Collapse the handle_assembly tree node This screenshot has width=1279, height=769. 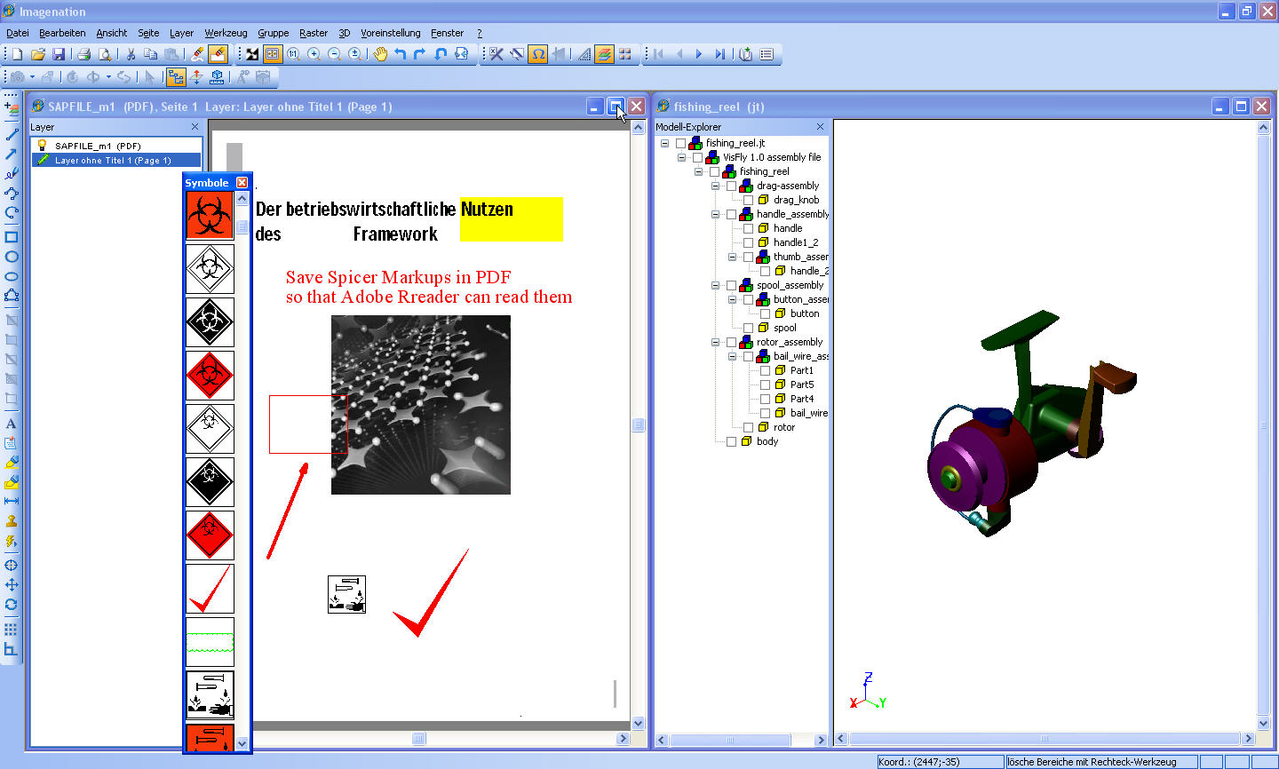tap(715, 214)
